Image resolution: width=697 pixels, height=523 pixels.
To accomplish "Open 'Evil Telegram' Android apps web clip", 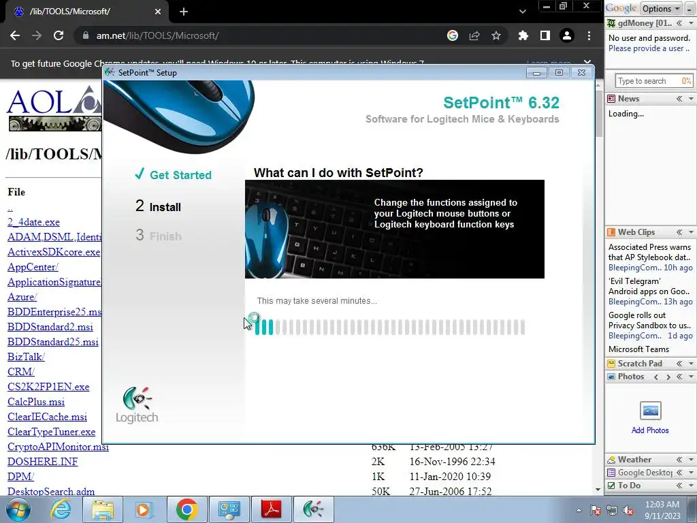I will (649, 287).
